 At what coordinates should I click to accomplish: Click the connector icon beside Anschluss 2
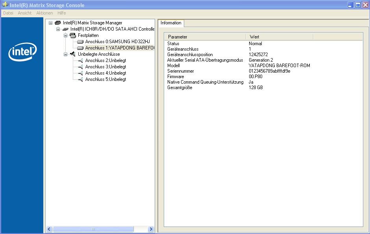click(x=80, y=60)
